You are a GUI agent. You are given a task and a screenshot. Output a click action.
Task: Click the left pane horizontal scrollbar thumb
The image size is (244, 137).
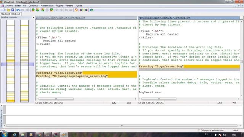[x=56, y=99]
